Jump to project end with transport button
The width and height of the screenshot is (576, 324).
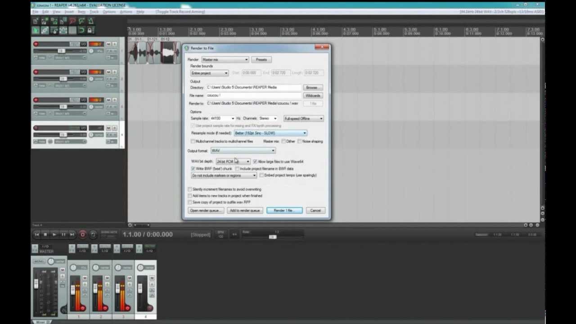coord(72,234)
